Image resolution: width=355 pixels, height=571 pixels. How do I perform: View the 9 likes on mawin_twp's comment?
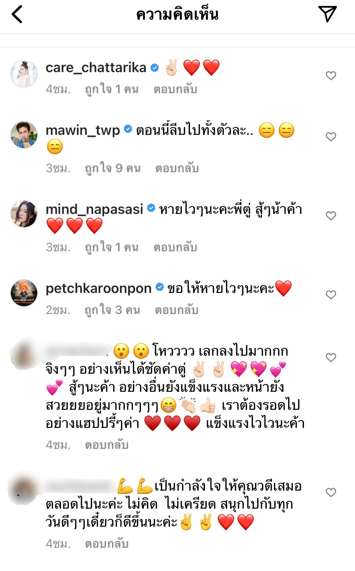113,168
